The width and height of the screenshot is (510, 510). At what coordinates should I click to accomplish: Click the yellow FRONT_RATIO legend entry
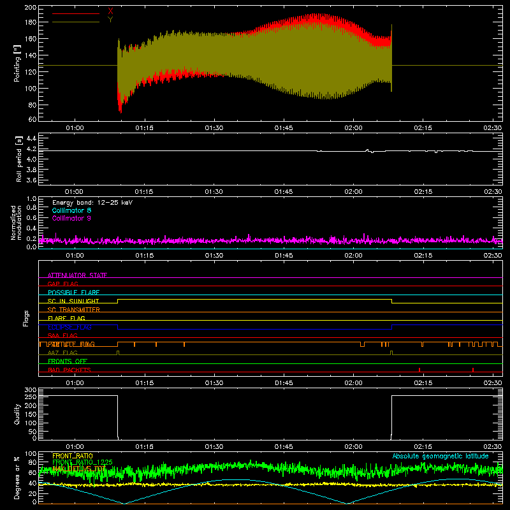(72, 456)
